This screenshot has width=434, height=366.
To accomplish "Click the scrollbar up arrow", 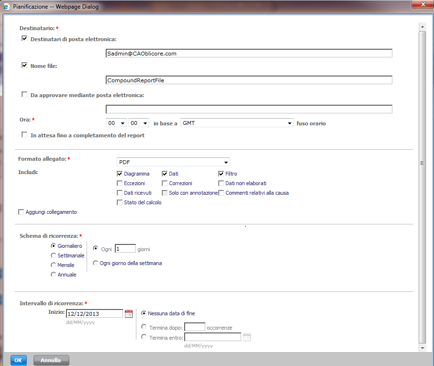I will click(423, 27).
